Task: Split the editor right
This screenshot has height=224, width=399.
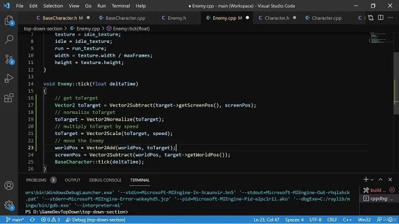Action: pyautogui.click(x=381, y=18)
